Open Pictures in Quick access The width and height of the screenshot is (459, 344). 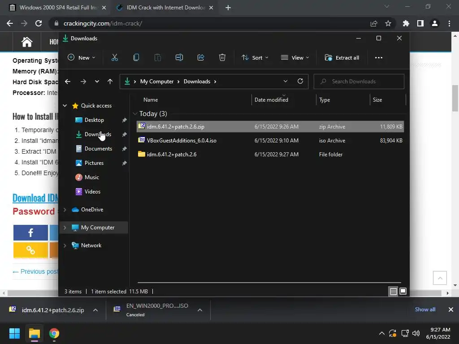[x=94, y=163]
